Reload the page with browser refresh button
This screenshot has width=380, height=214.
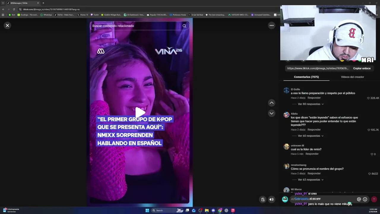click(14, 9)
